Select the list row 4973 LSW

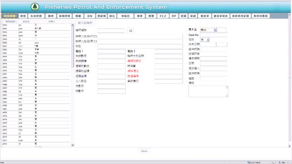pyautogui.click(x=36, y=140)
